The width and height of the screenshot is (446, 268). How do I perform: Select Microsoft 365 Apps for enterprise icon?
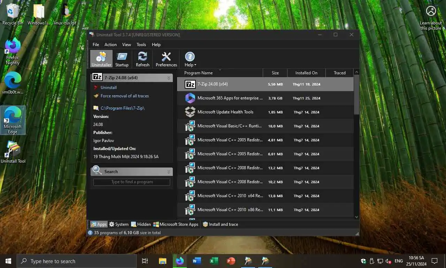tap(190, 98)
